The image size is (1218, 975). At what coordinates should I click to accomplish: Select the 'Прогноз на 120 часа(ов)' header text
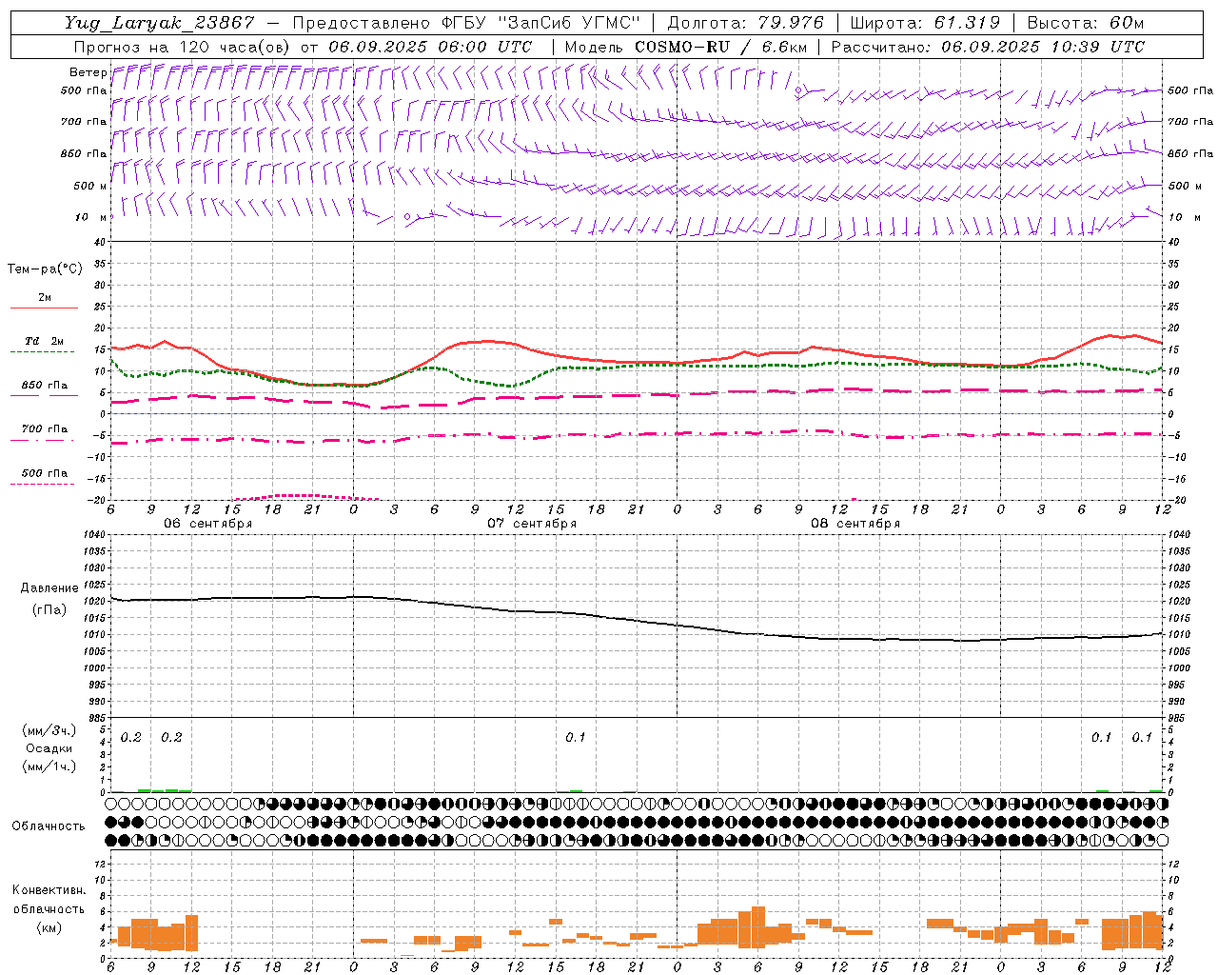pyautogui.click(x=184, y=47)
